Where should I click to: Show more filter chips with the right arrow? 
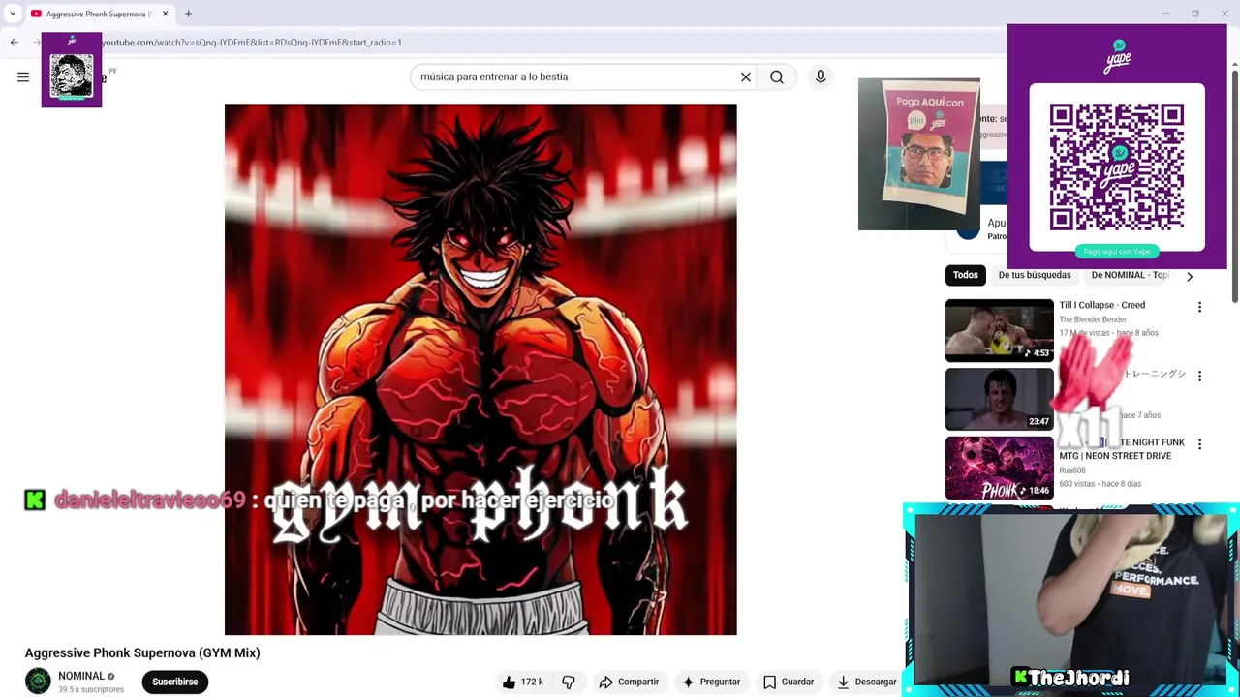click(x=1190, y=276)
